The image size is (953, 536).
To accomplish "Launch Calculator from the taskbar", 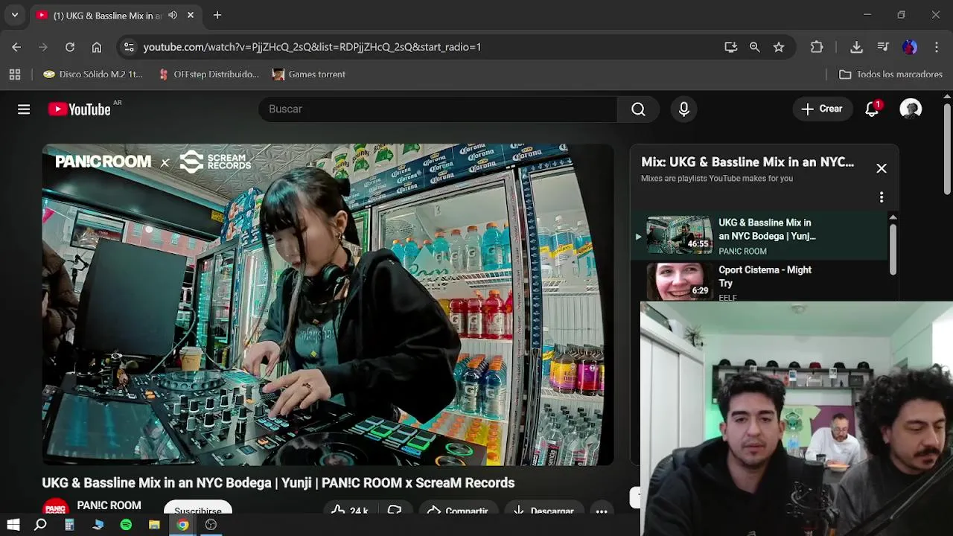I will tap(69, 525).
